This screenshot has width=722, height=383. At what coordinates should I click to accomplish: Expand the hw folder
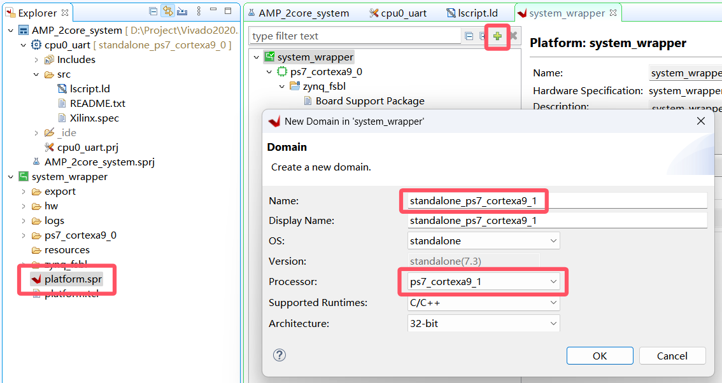coord(24,206)
